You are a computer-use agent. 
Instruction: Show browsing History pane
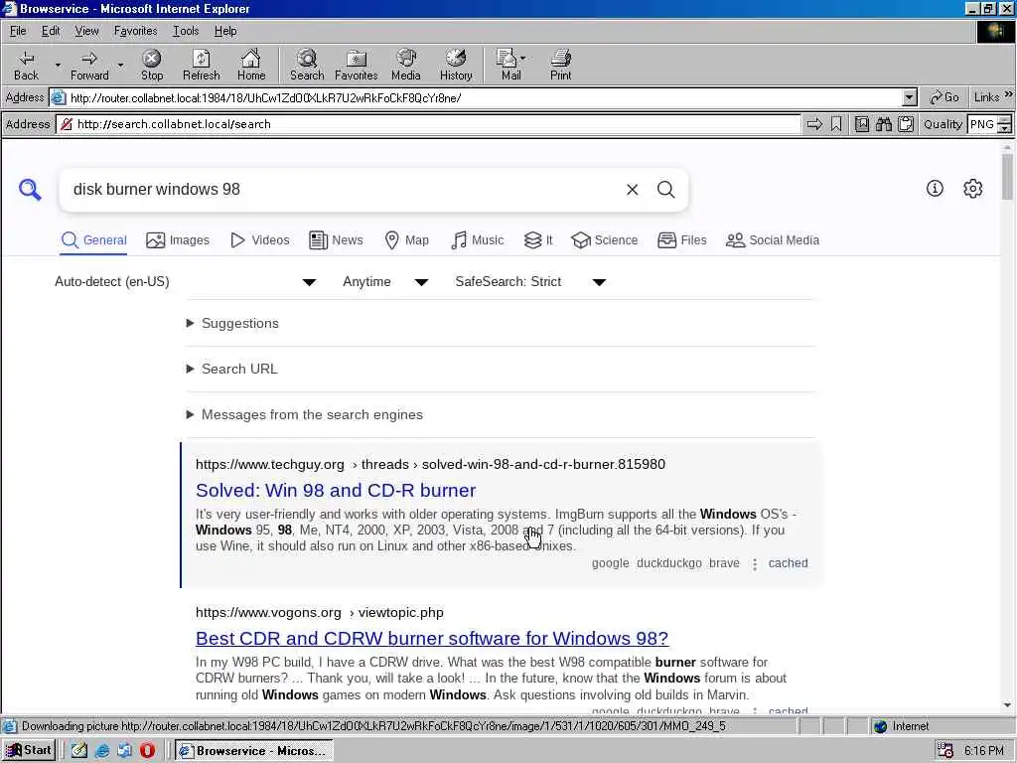click(x=456, y=65)
